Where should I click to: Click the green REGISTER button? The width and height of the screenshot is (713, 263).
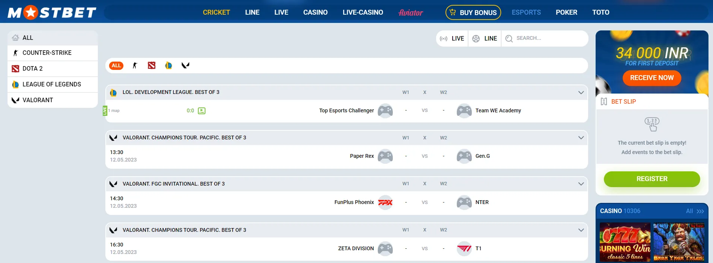click(x=652, y=179)
